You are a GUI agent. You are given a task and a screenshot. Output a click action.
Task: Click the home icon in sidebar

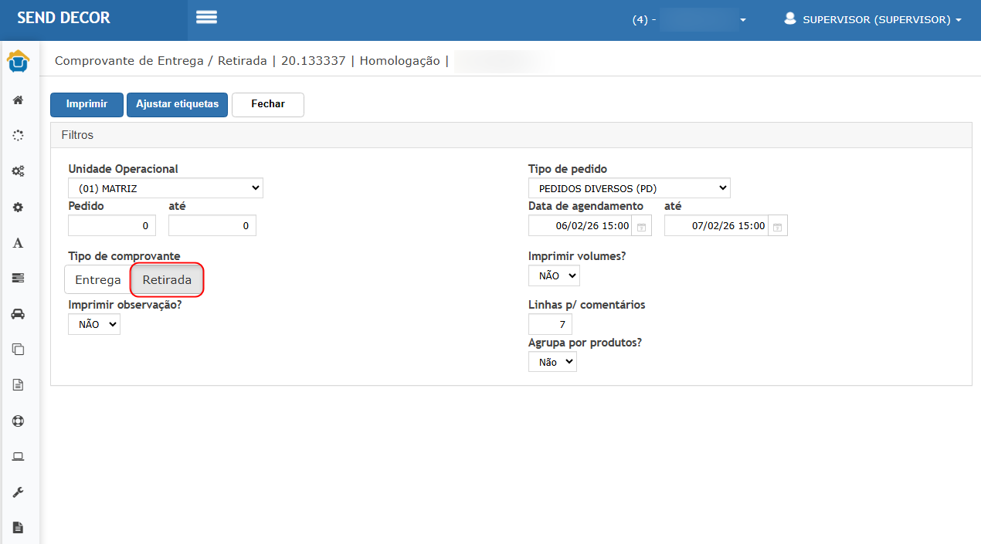coord(18,100)
